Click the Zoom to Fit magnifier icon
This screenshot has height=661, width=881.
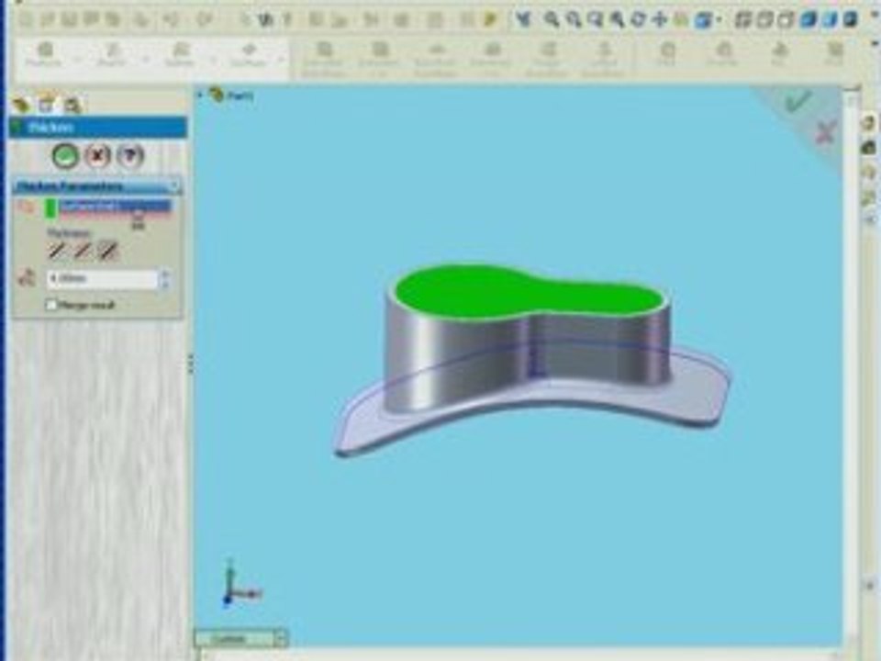[552, 19]
